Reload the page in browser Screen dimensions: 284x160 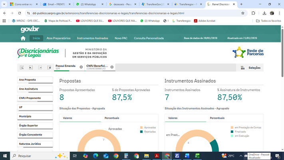pyautogui.click(x=20, y=13)
